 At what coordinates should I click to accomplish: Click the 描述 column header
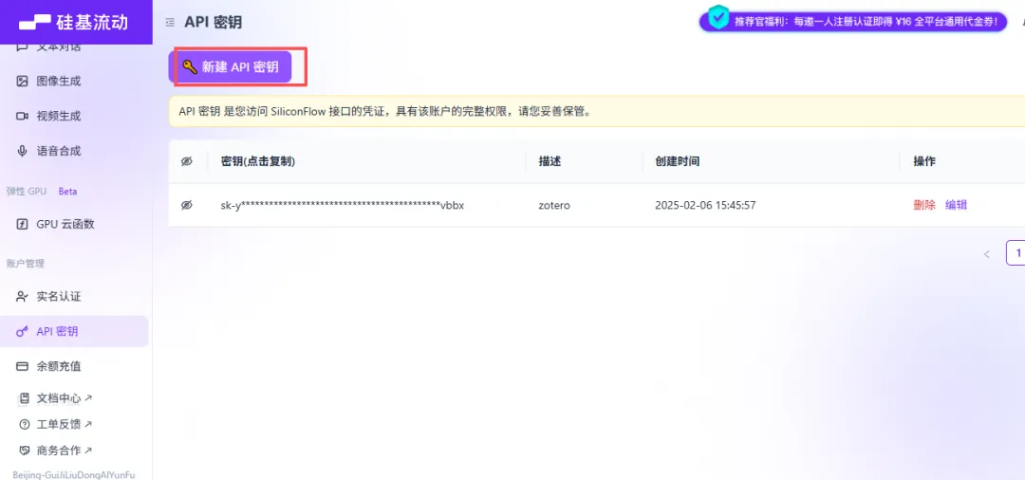pos(550,161)
